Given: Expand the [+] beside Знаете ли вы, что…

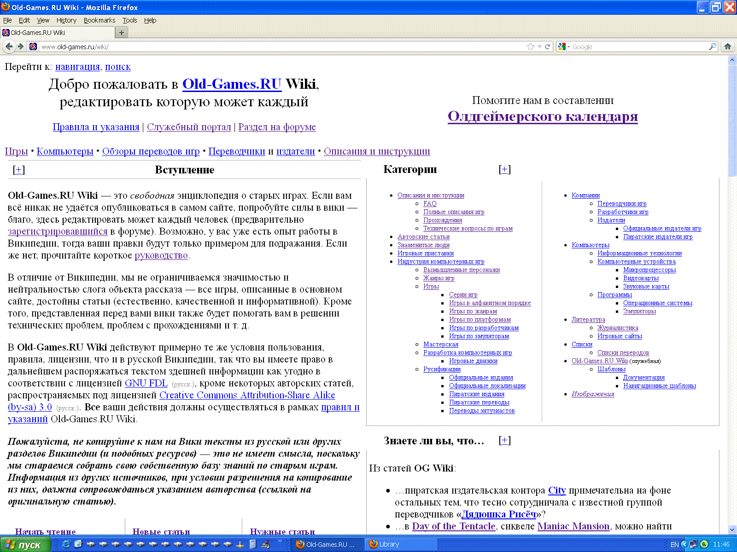Looking at the screenshot, I should click(505, 440).
